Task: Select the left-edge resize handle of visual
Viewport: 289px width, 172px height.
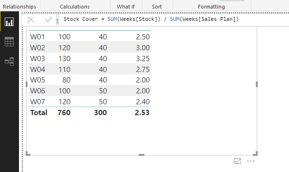Action: click(27, 84)
